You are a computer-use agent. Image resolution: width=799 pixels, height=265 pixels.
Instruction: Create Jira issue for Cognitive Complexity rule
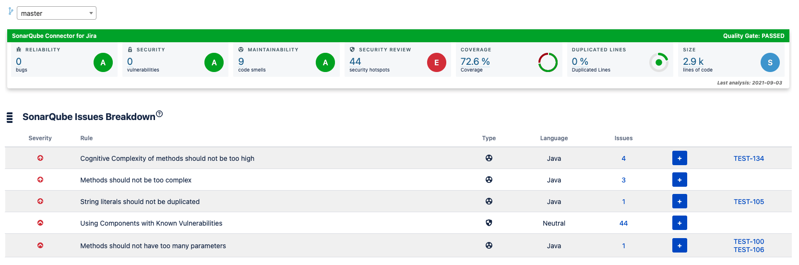[680, 158]
